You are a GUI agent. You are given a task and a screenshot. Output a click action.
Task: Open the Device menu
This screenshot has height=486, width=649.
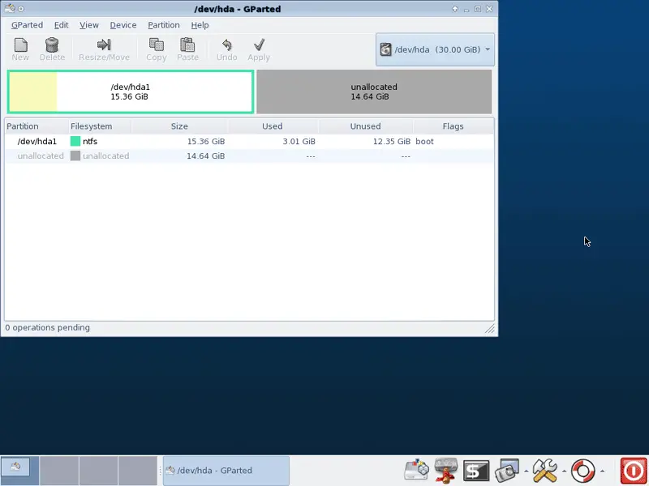click(123, 25)
